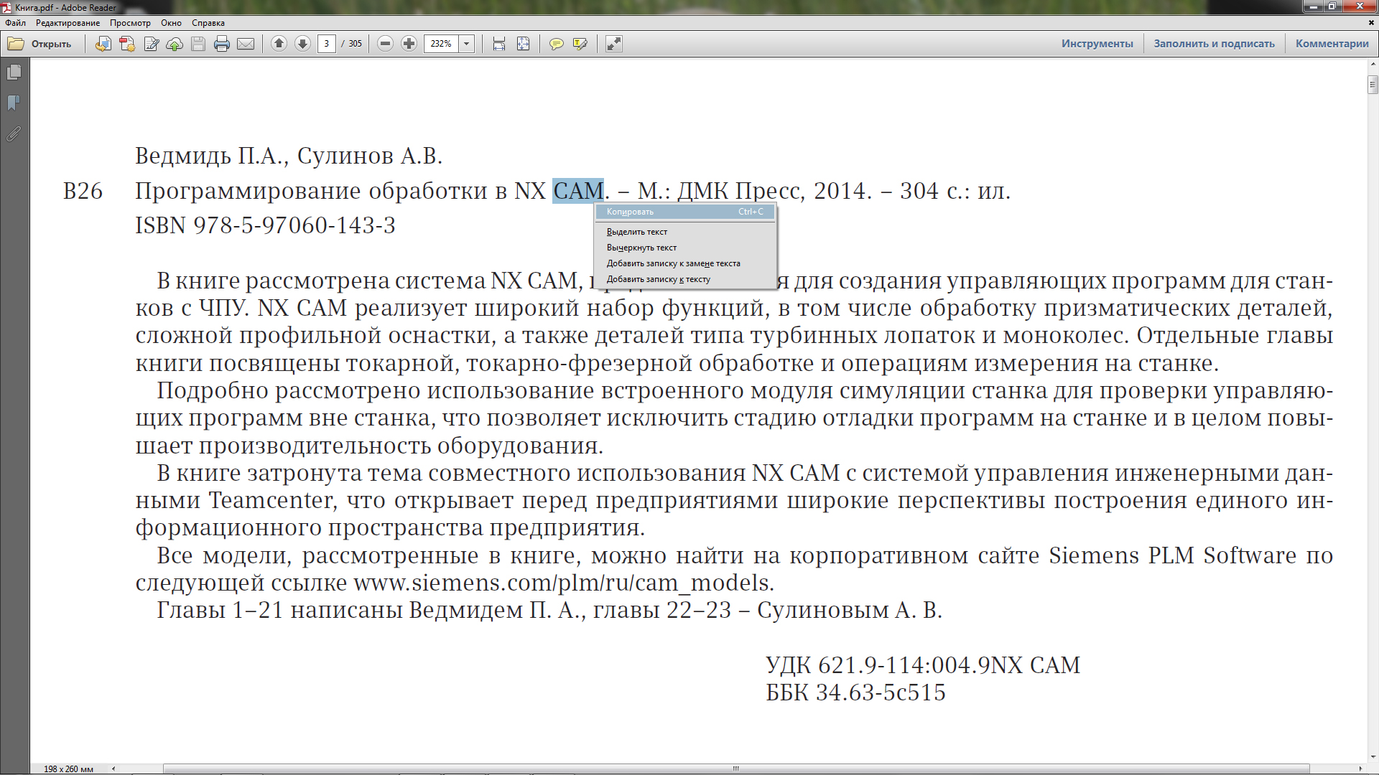Zoom out with the minus button
The image size is (1379, 775).
386,44
